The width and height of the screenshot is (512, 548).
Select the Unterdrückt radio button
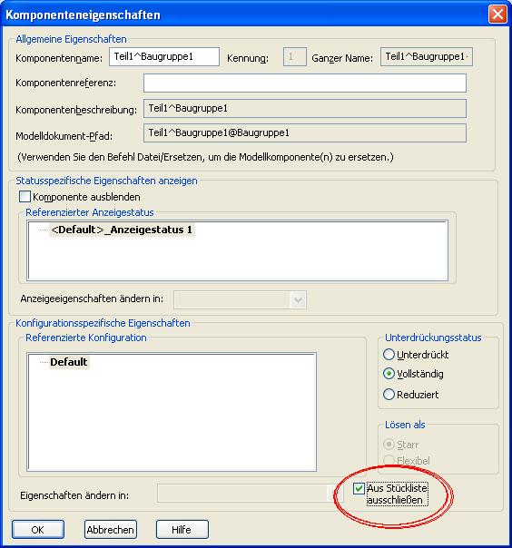click(389, 355)
